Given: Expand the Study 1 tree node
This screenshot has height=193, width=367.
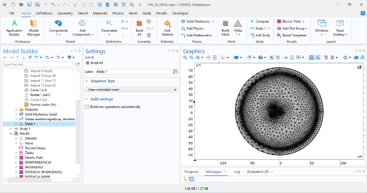Looking at the screenshot, I should (x=11, y=129).
